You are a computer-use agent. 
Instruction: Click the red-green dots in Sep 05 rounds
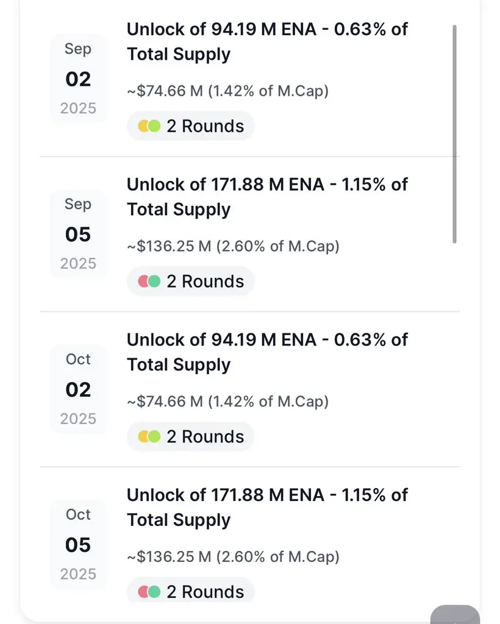(x=149, y=282)
